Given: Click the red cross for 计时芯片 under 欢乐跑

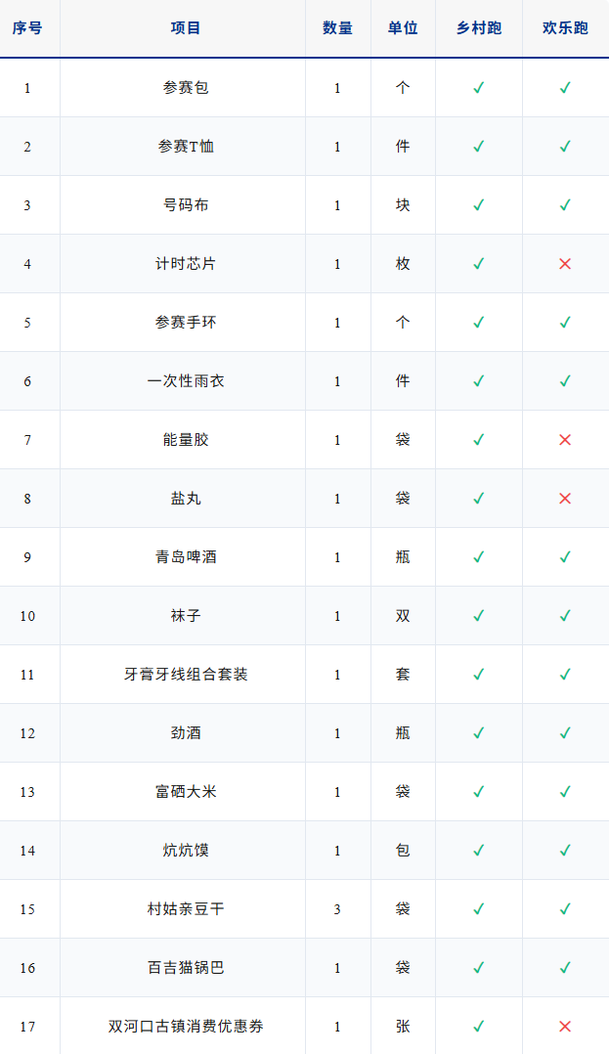Looking at the screenshot, I should (x=565, y=264).
